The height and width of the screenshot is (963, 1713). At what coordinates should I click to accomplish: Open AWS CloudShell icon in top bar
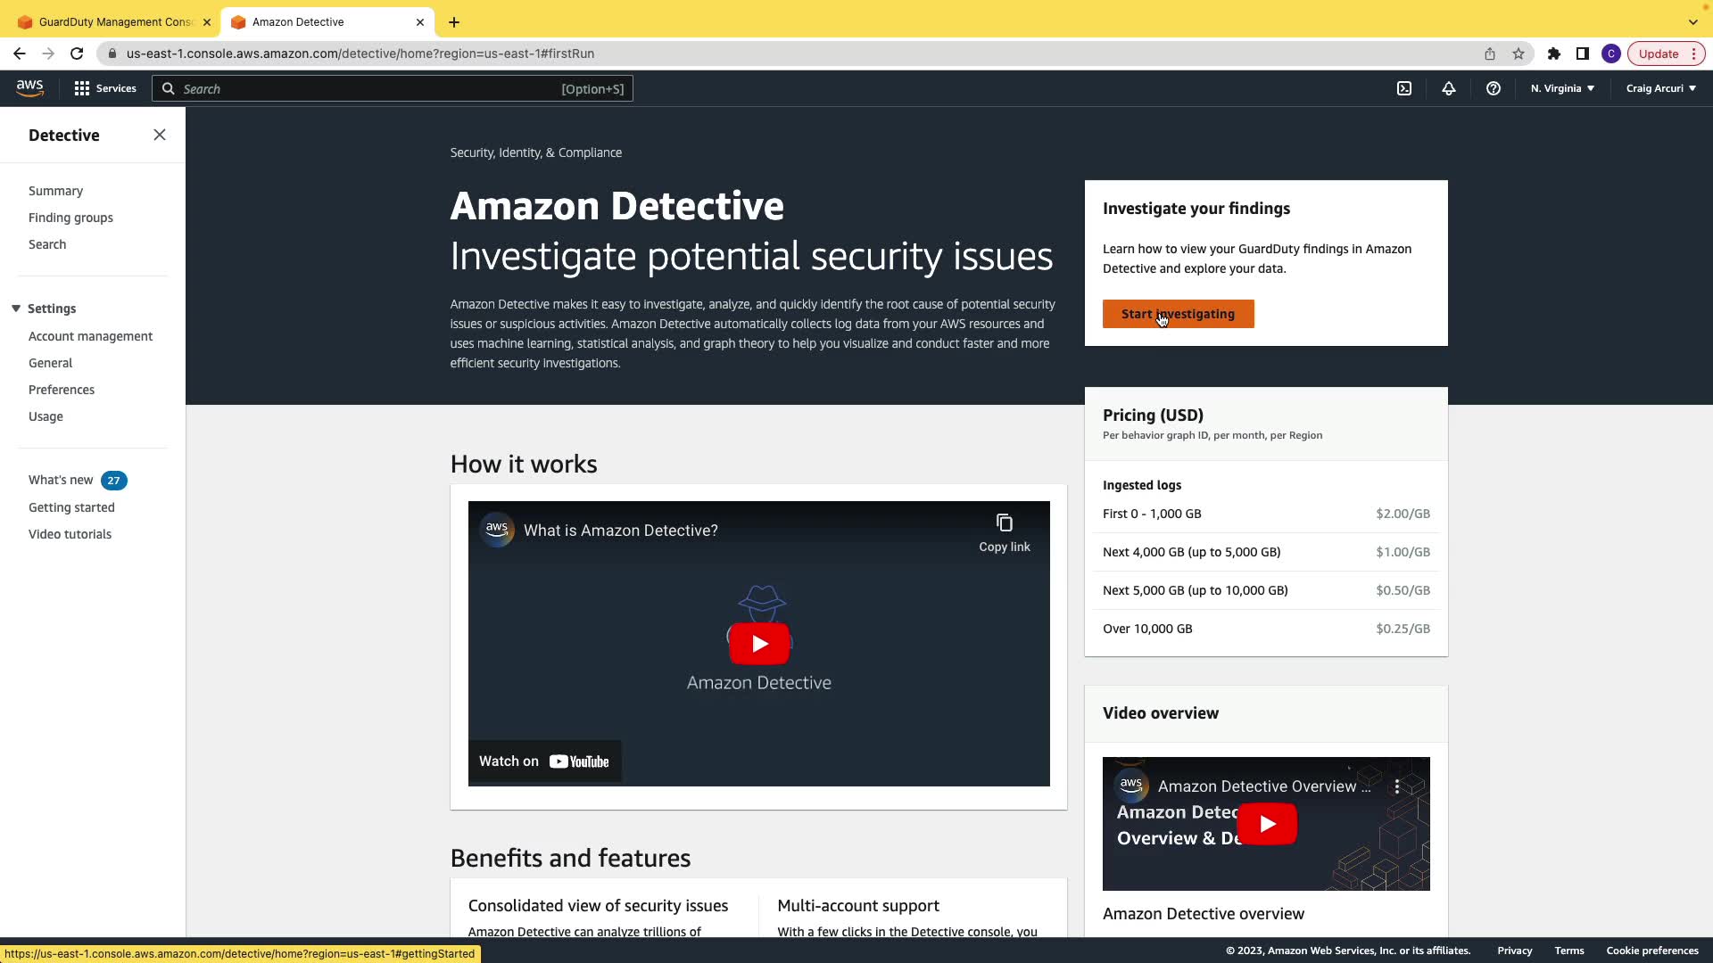point(1404,88)
